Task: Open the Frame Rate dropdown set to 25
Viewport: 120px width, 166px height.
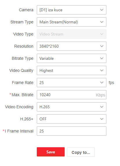Action: pyautogui.click(x=72, y=83)
